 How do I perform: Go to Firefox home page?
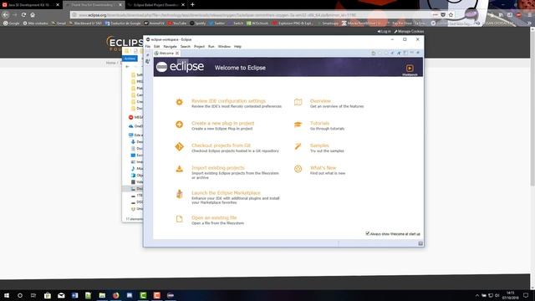point(33,15)
